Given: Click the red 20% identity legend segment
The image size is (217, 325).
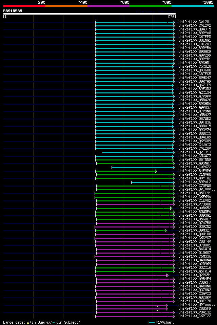Looking at the screenshot, I should point(24,6).
